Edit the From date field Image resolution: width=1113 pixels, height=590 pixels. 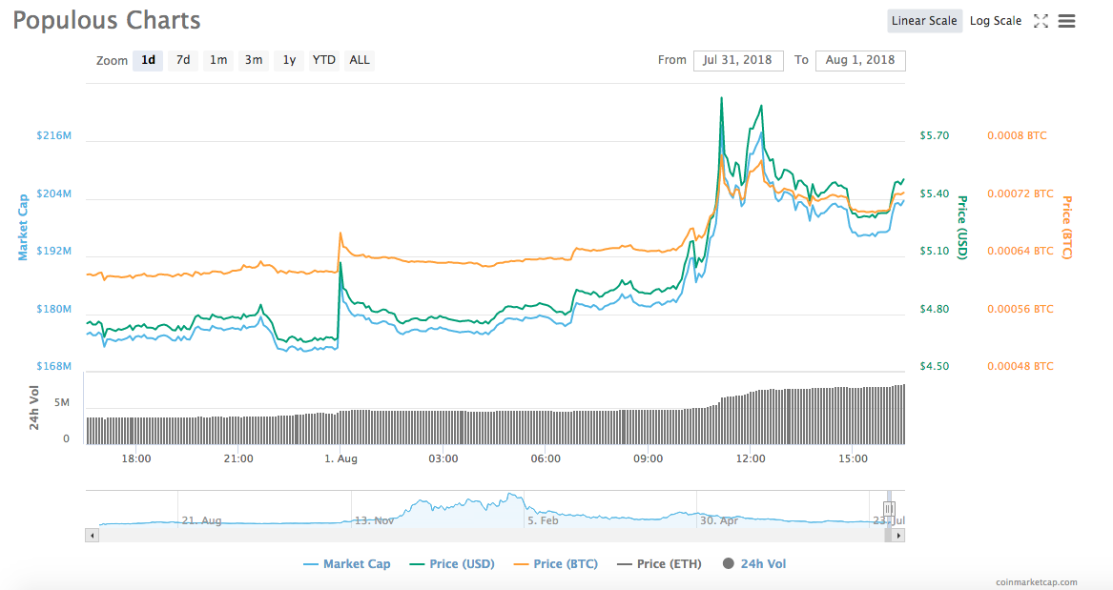coord(738,60)
